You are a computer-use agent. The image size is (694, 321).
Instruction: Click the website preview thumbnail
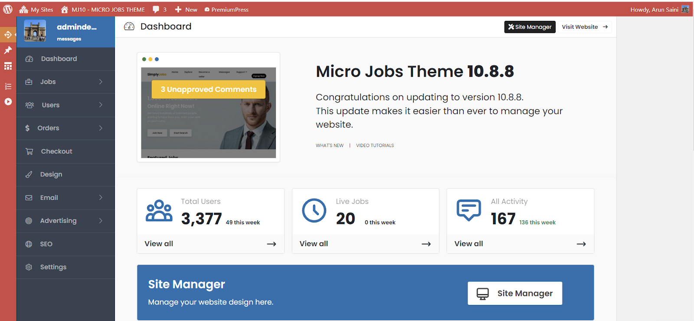[209, 112]
